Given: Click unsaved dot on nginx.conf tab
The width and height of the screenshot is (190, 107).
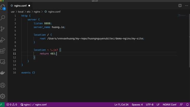Looking at the screenshot, I should 29,6.
